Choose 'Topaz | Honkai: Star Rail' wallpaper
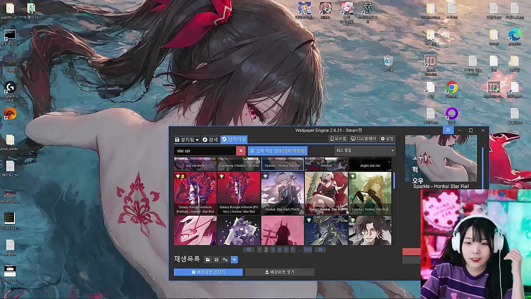Screen dimensions: 531x299 (x=326, y=193)
